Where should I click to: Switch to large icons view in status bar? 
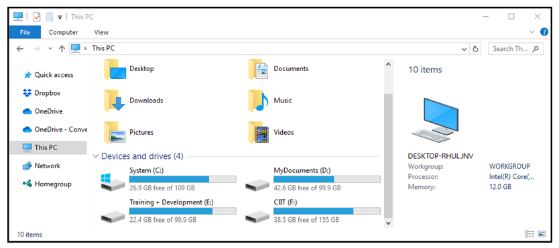542,234
